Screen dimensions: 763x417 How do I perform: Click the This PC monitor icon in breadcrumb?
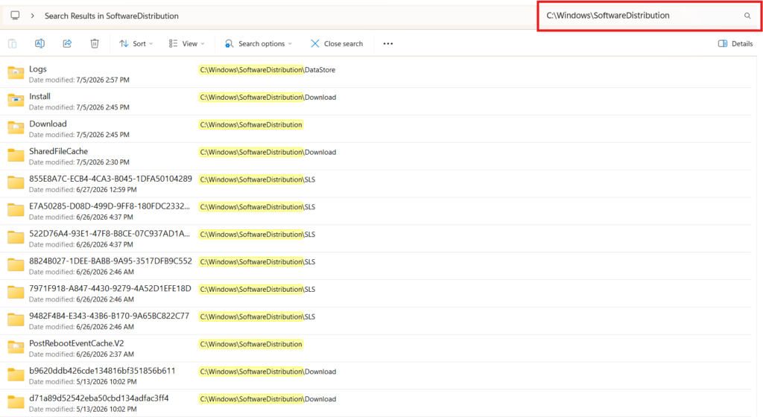[15, 16]
